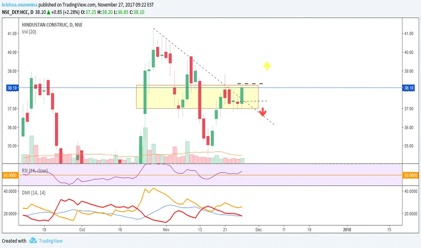
Task: Click the +0.85 (+2.28%) change value
Action: point(65,12)
